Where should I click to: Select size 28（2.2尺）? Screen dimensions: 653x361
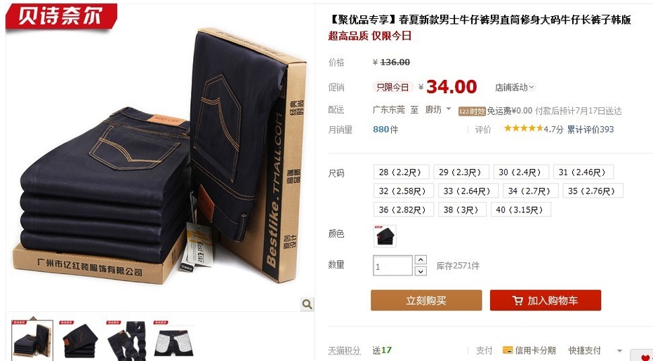(401, 172)
